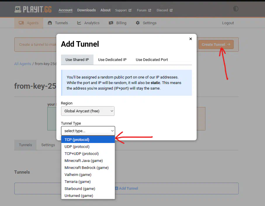The width and height of the screenshot is (265, 206).
Task: Switch to the Use Shared IP tab
Action: pos(77,60)
